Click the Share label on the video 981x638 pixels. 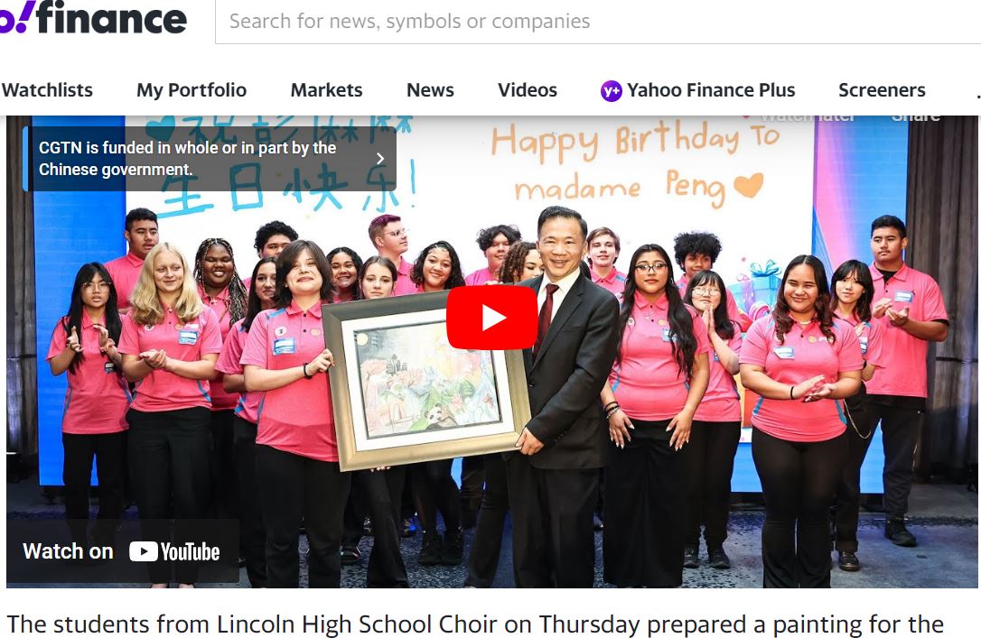point(915,116)
